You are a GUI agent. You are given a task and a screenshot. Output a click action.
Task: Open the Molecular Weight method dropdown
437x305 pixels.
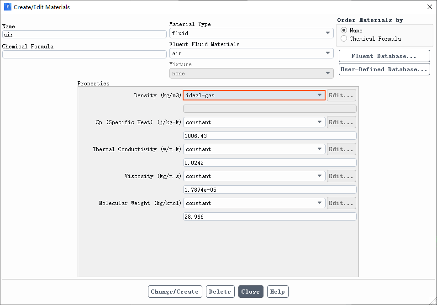(x=254, y=203)
